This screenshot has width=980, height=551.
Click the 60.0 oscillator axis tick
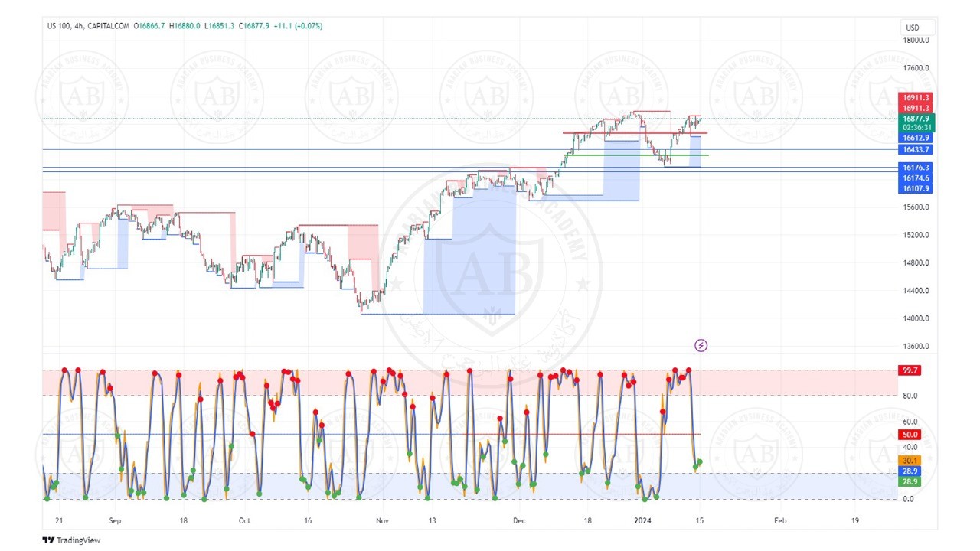(x=910, y=422)
